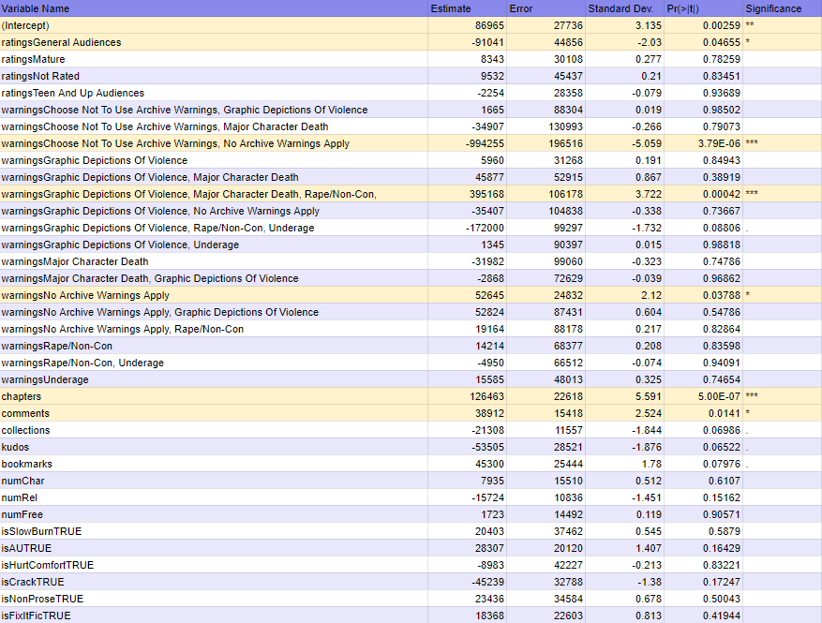Click the Standard Dev. column header
The image size is (822, 623).
point(624,8)
